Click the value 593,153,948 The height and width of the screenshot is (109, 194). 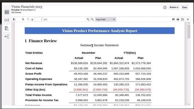click(121, 74)
